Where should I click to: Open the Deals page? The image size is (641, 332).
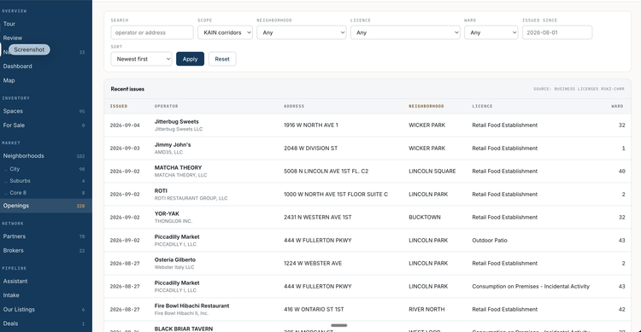pyautogui.click(x=10, y=323)
